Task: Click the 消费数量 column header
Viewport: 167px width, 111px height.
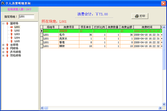Action: click(113, 27)
